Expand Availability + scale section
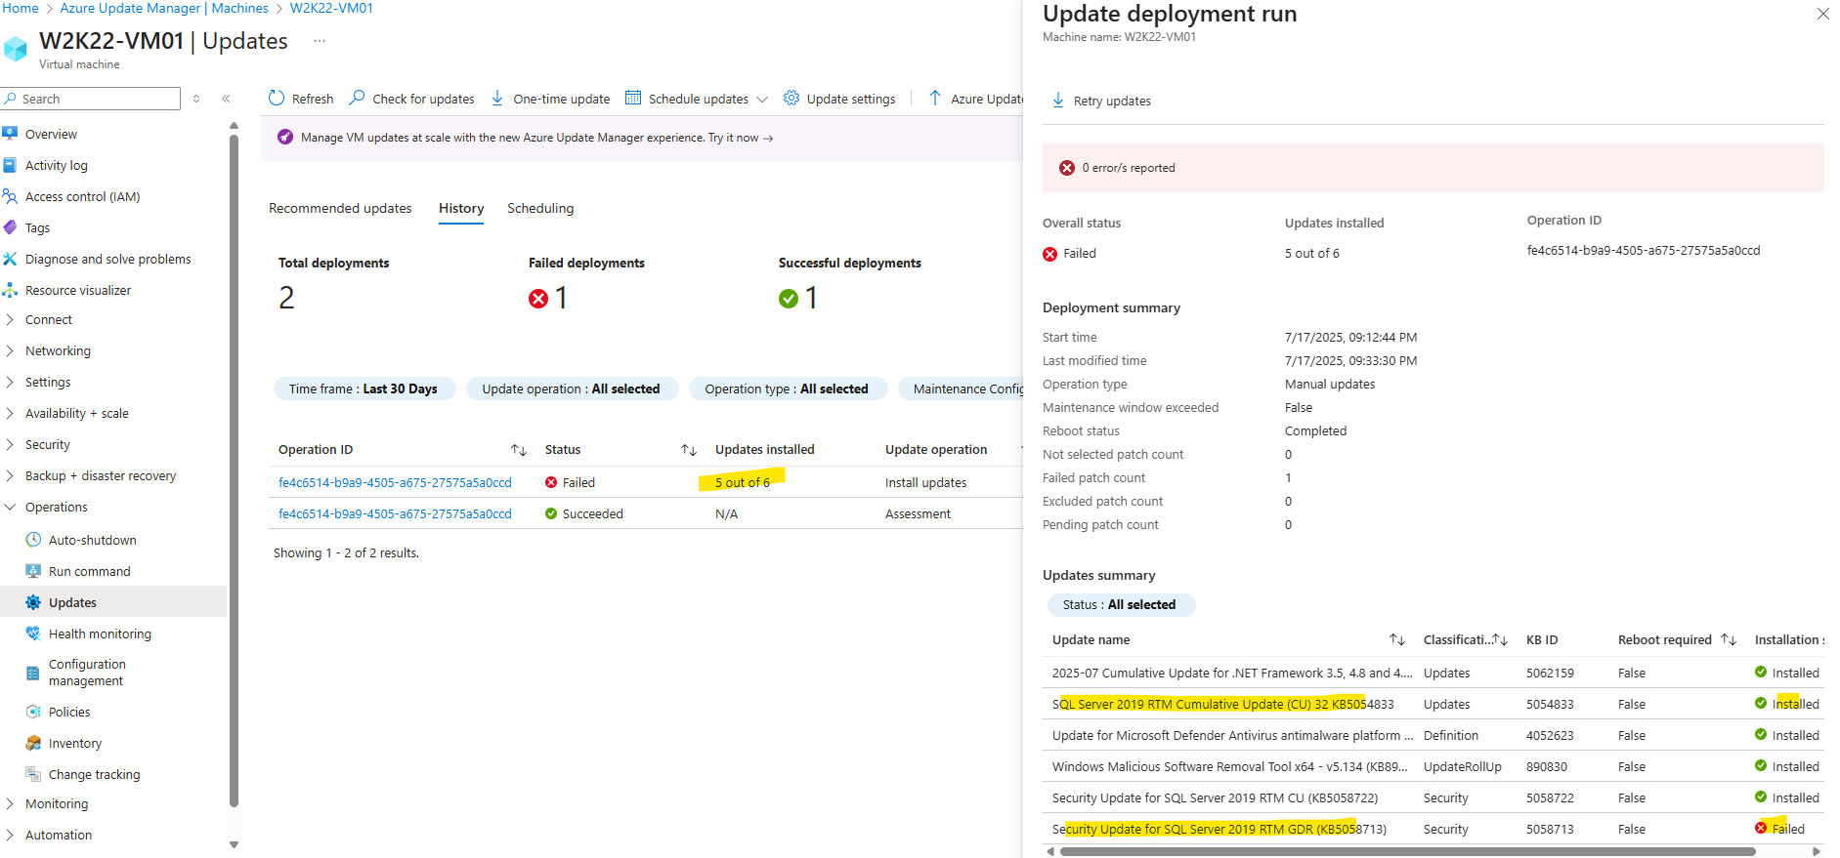Image resolution: width=1840 pixels, height=858 pixels. coord(10,414)
